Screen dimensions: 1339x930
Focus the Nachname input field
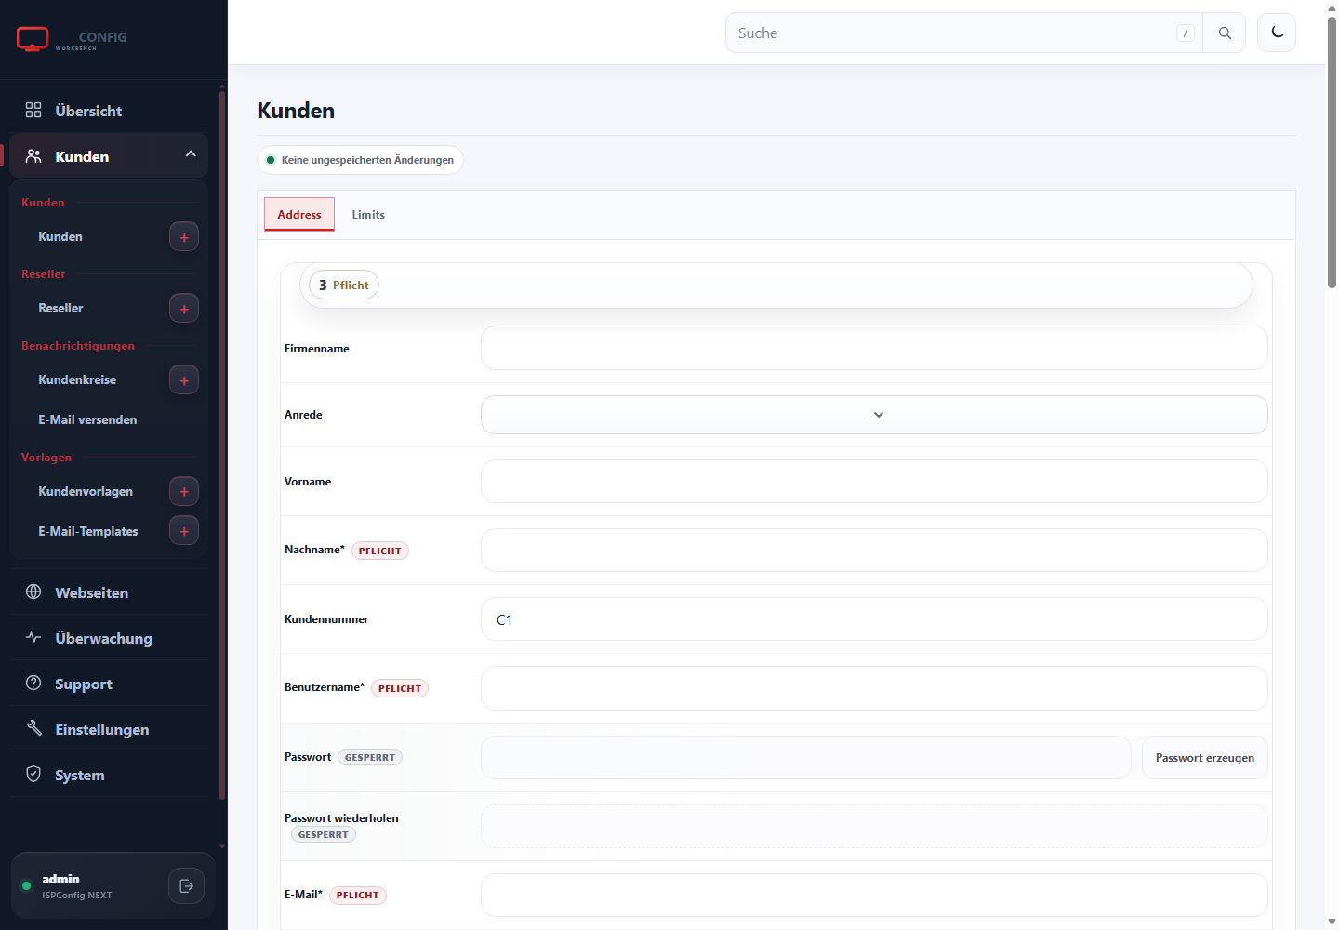874,551
